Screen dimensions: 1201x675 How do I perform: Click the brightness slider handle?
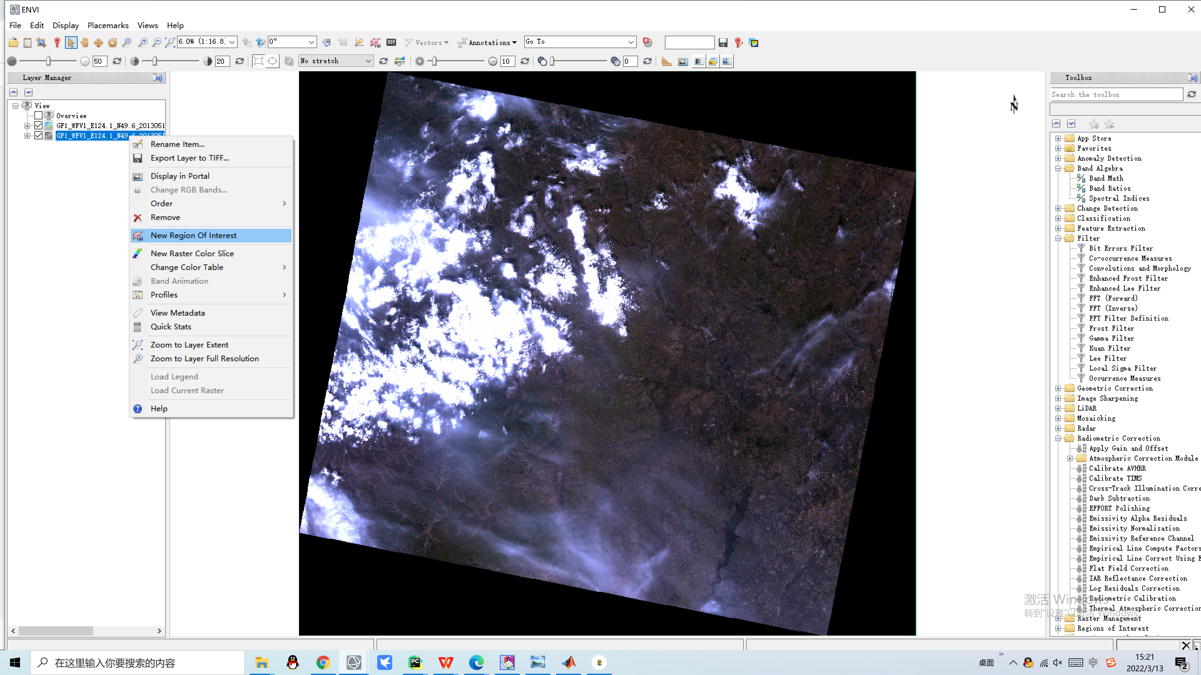click(48, 61)
